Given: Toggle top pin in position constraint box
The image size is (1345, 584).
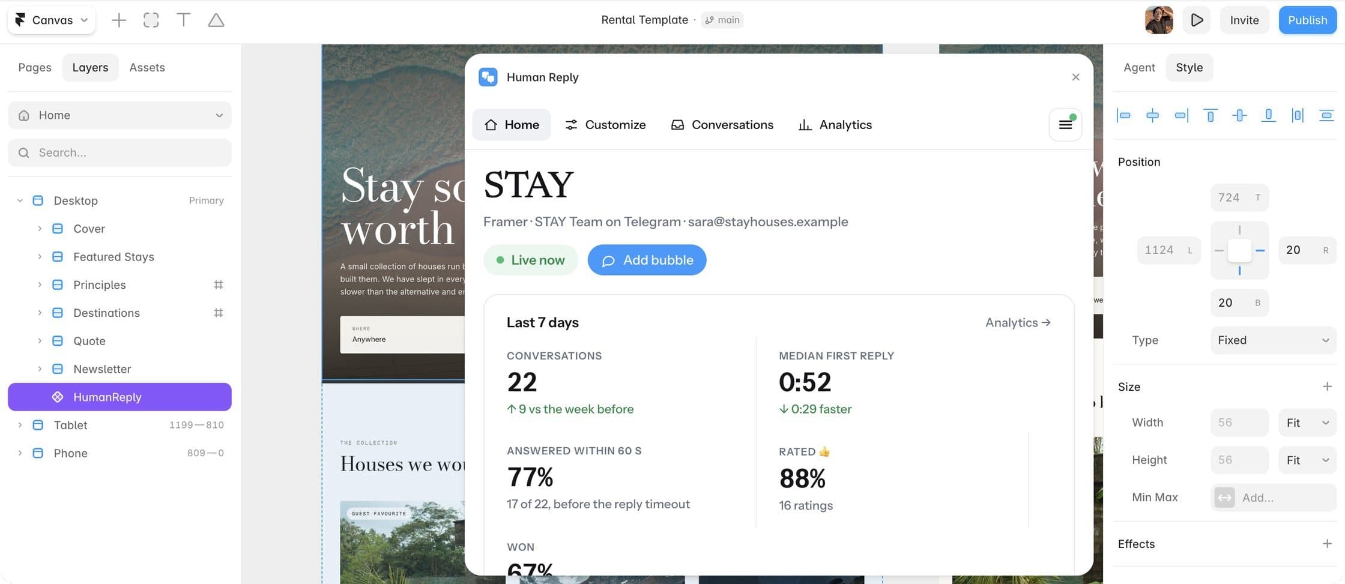Looking at the screenshot, I should [1239, 230].
